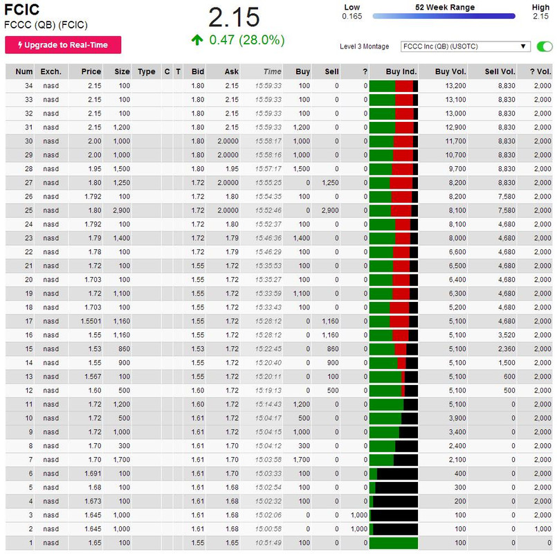Click size 860 in row 15
Image resolution: width=557 pixels, height=554 pixels.
tap(125, 349)
